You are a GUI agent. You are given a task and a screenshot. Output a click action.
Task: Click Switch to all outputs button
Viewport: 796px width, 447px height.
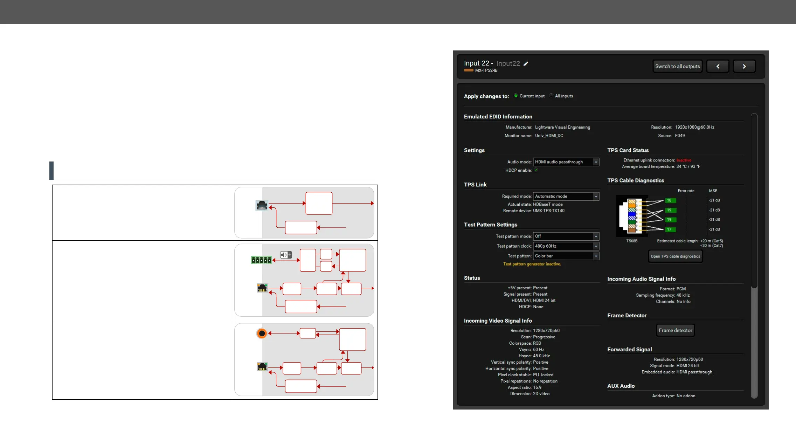point(677,66)
